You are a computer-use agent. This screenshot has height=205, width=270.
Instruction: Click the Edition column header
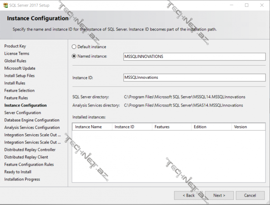click(211, 127)
